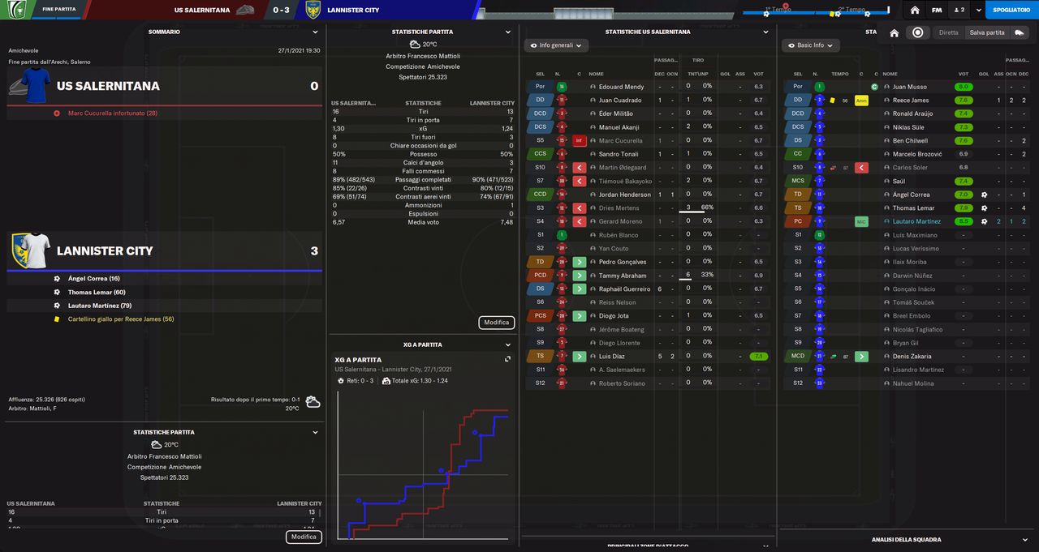Open Lautaro Martínez's player name link
Viewport: 1039px width, 552px height.
[915, 221]
